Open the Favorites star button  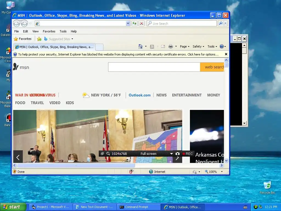click(x=23, y=39)
